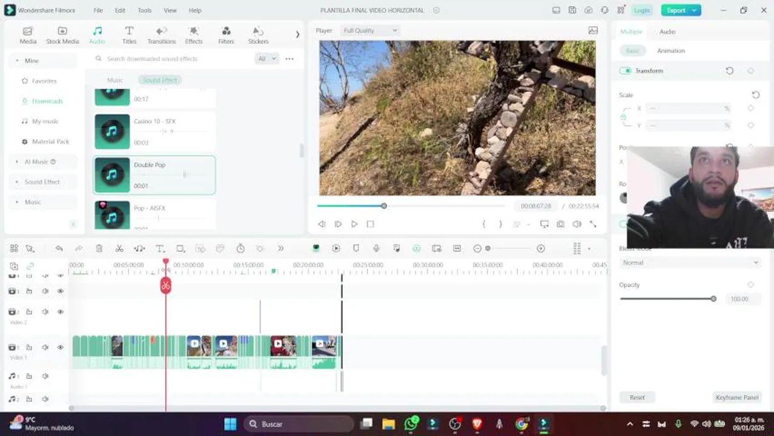Open the Keyframe Panel
This screenshot has width=774, height=436.
point(737,397)
